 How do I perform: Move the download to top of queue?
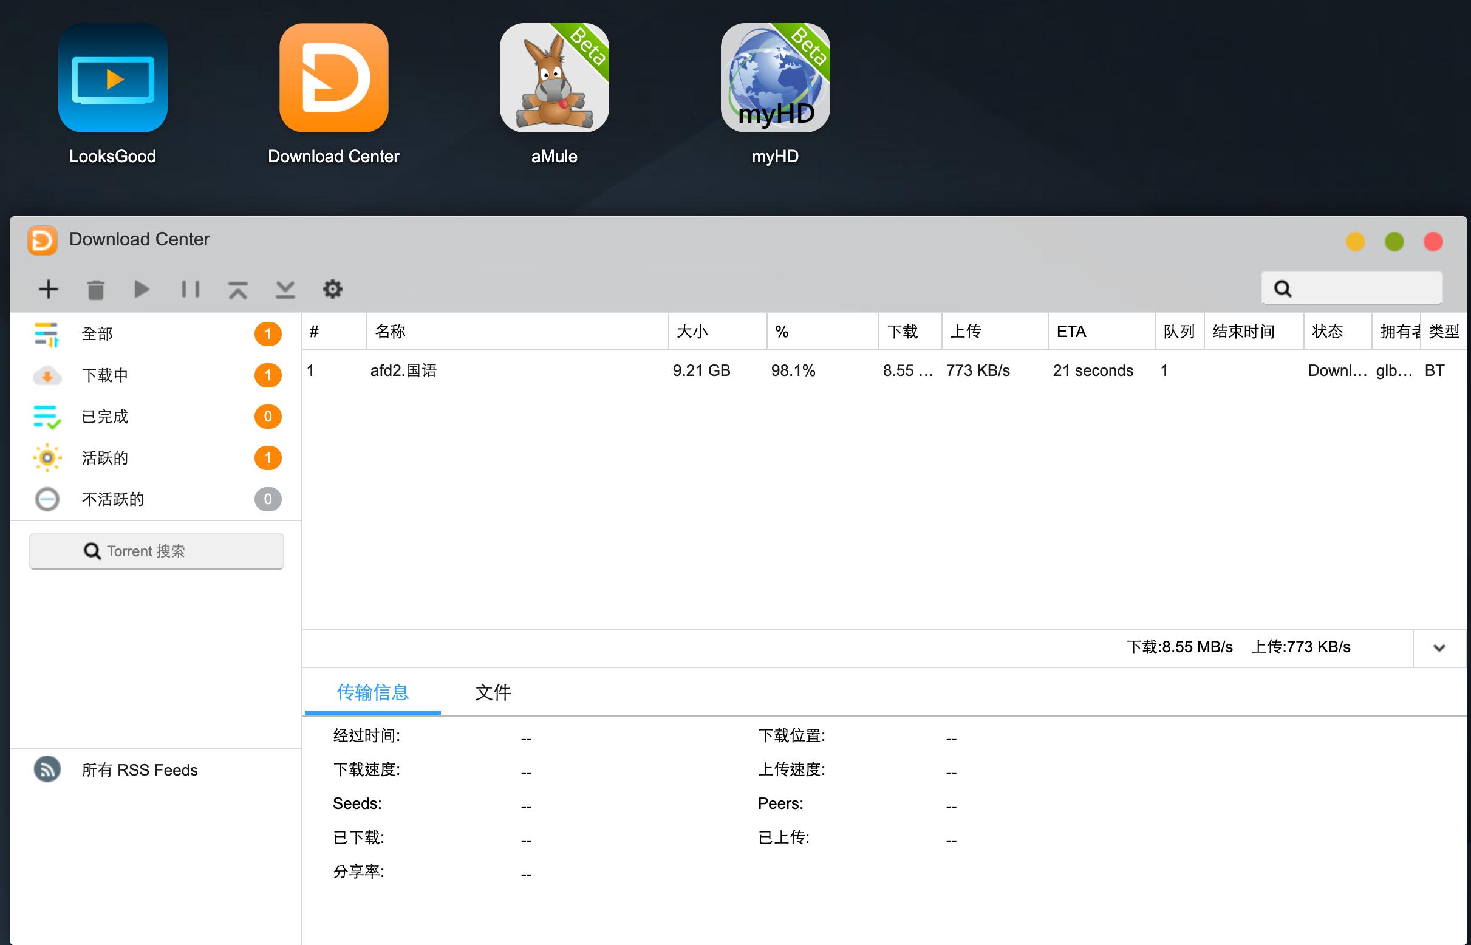[237, 288]
